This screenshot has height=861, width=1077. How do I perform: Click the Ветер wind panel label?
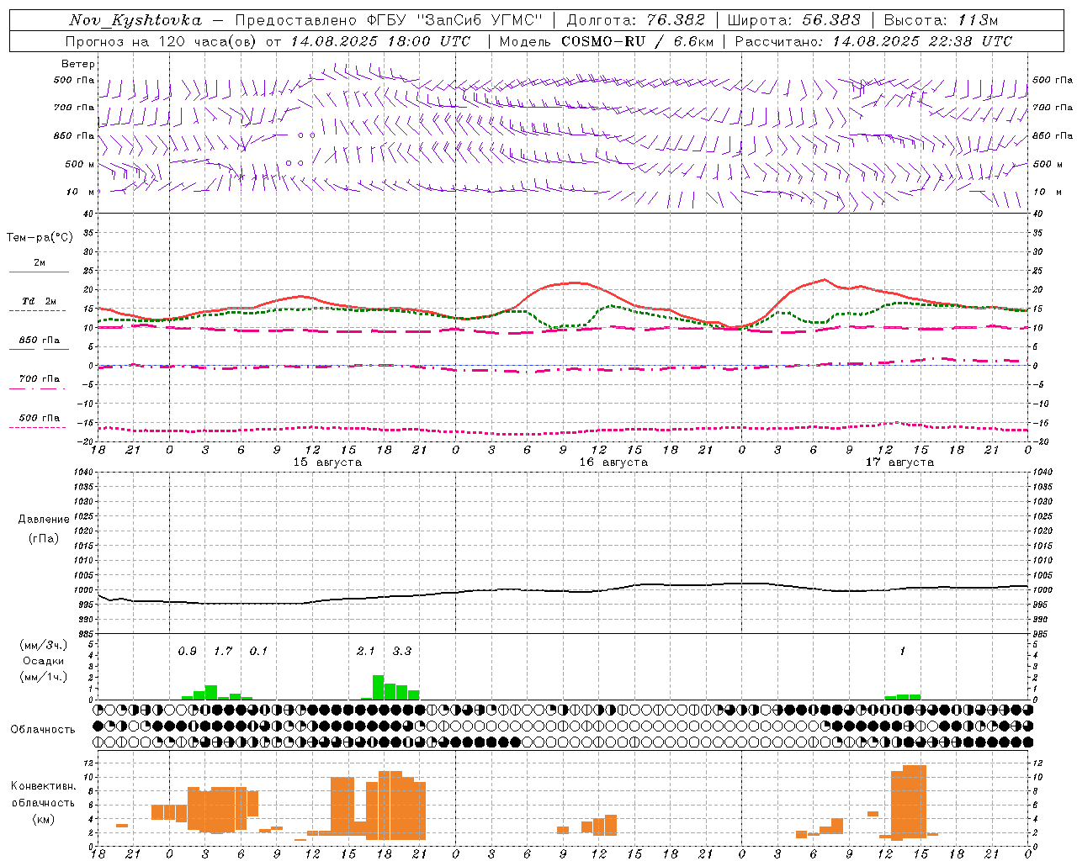point(77,64)
